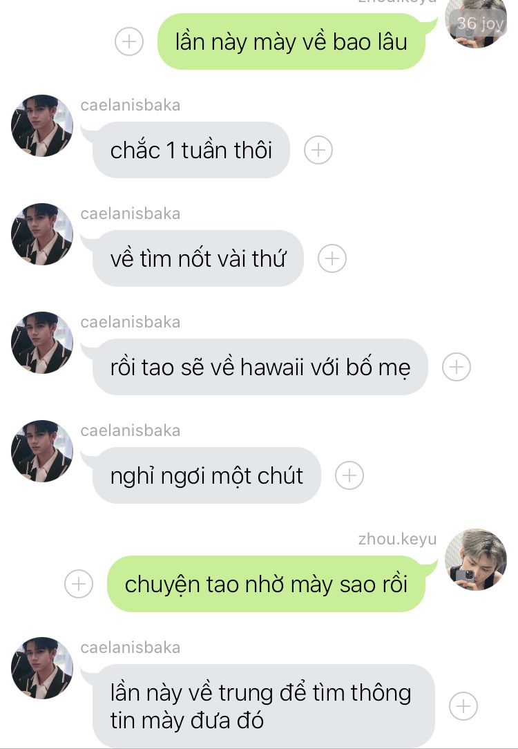
Task: Tap plus icon next to "chắc 1 tuần thôi"
Action: 318,150
